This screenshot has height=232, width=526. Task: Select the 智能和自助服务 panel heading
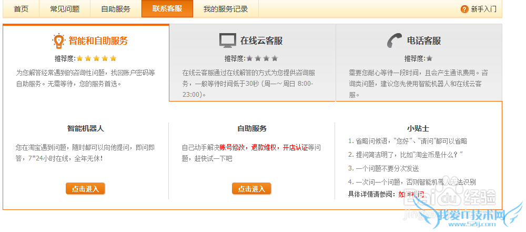coord(98,41)
